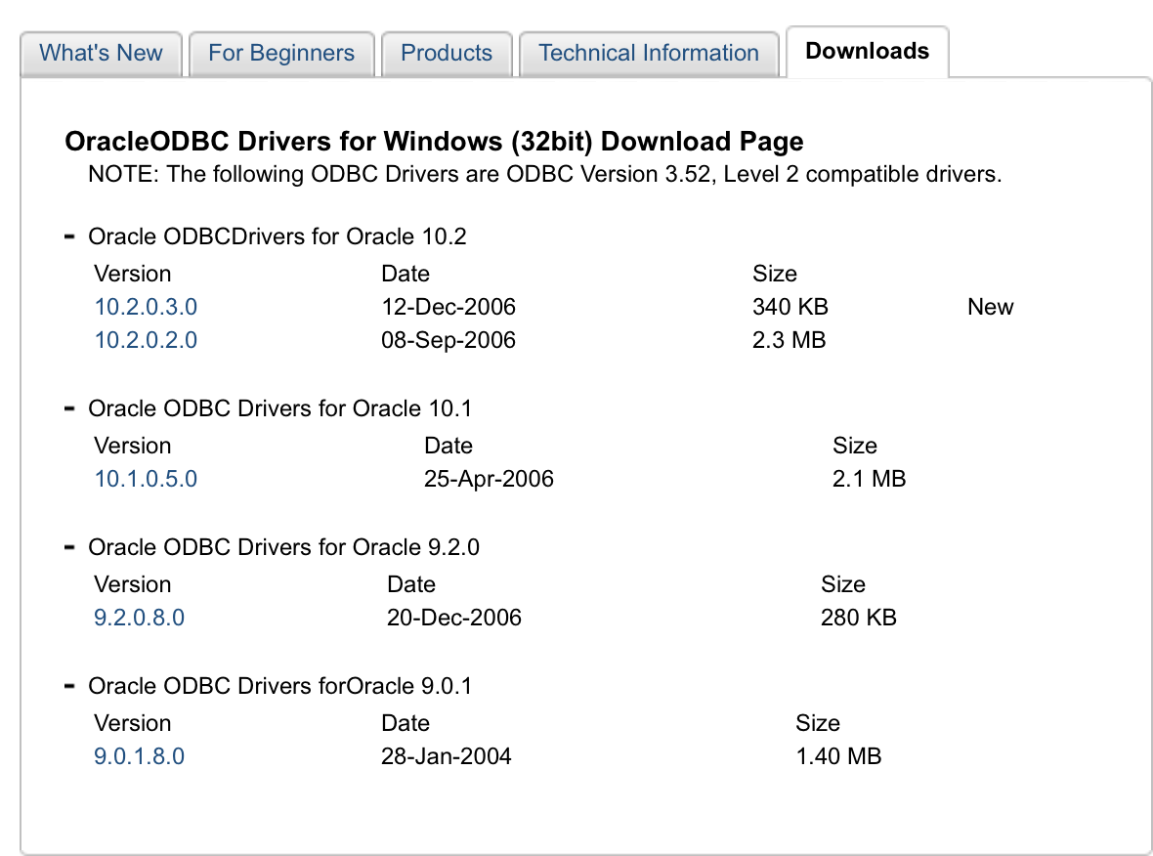
Task: Follow the 10.1.0.5.0 version link
Action: tap(146, 479)
